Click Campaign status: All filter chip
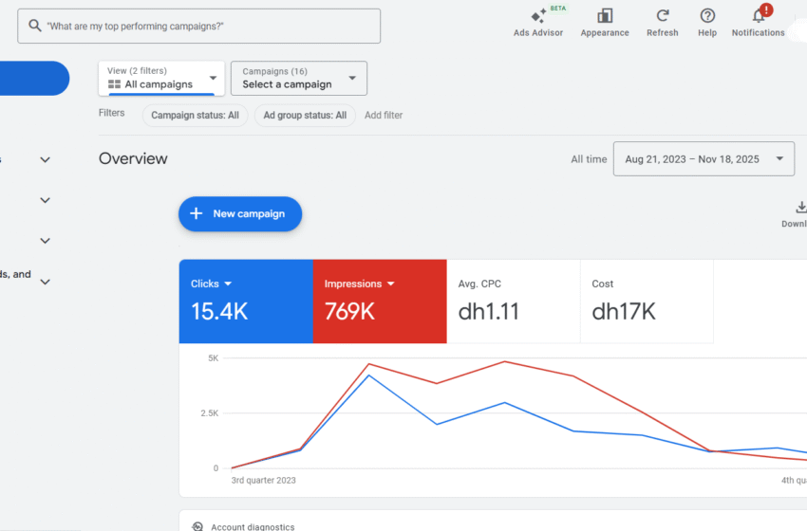The width and height of the screenshot is (807, 531). click(195, 116)
